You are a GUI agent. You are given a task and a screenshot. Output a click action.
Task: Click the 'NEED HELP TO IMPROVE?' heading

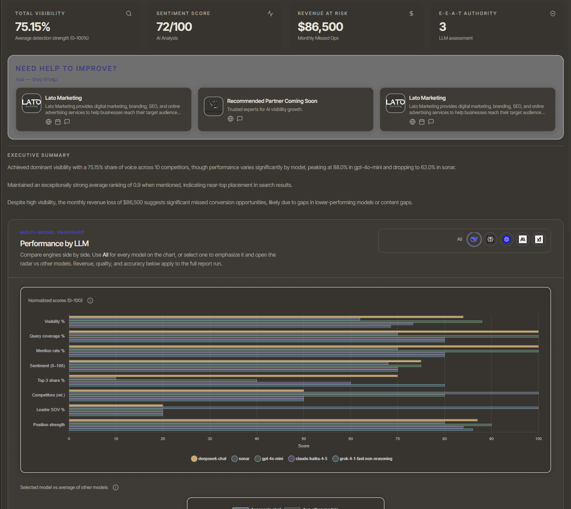click(x=66, y=69)
